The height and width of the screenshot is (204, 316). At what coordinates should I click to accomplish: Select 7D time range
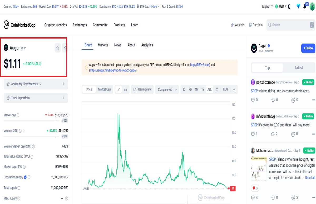(x=190, y=89)
